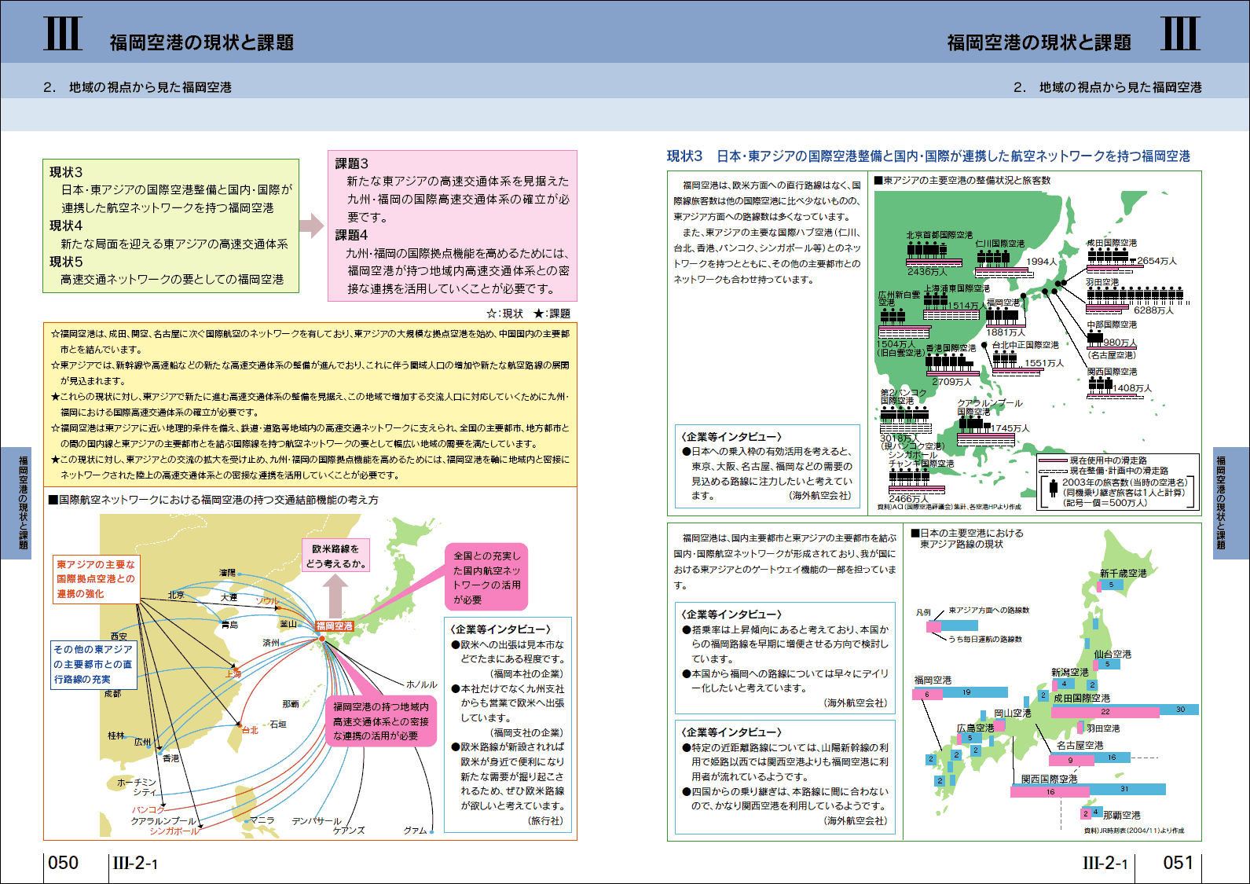
Task: Click the 済州 label on the route map
Action: click(271, 643)
